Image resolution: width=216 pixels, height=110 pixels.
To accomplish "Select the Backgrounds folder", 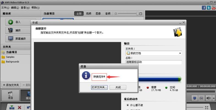I will tap(12, 62).
